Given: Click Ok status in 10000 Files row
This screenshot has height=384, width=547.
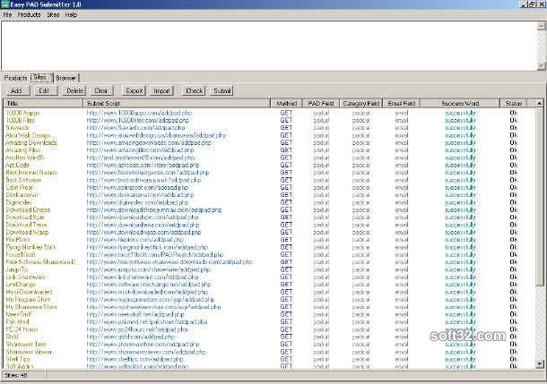Looking at the screenshot, I should point(514,121).
